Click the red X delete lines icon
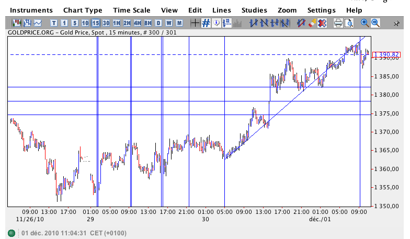Image resolution: width=410 pixels, height=239 pixels. 323,23
